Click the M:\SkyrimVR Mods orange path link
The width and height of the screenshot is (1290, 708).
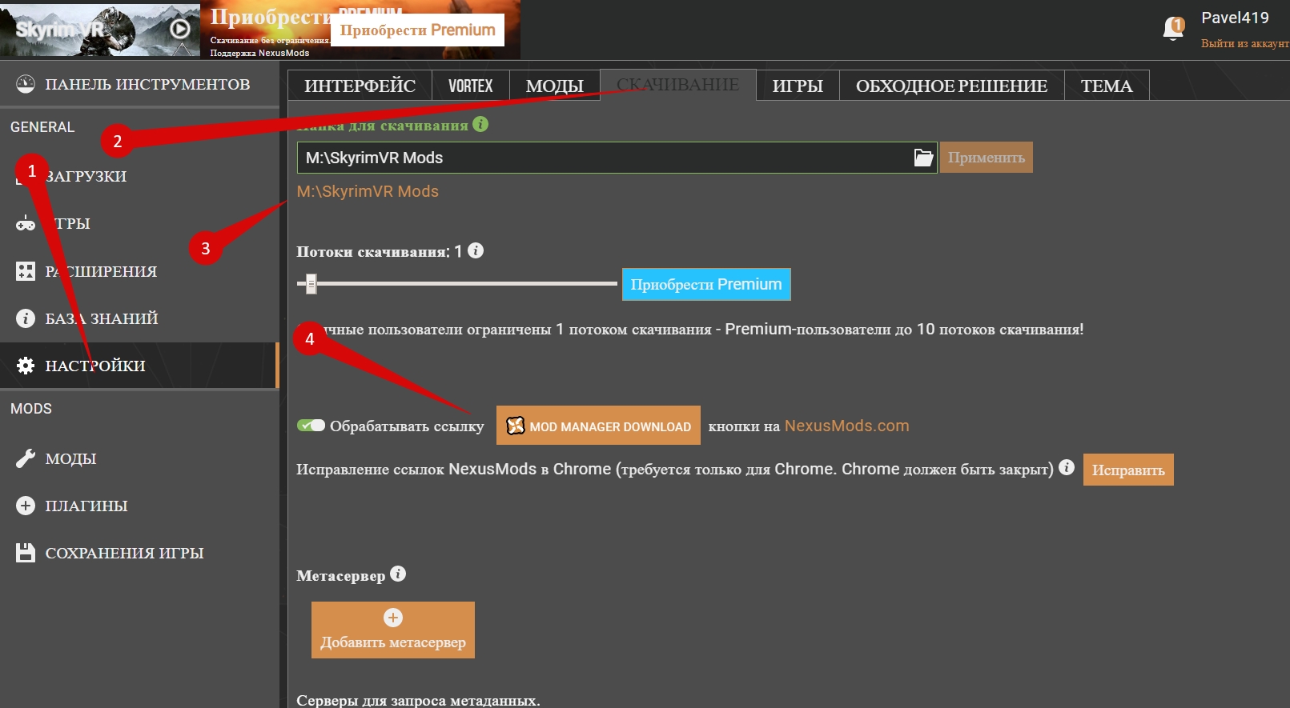pos(368,191)
